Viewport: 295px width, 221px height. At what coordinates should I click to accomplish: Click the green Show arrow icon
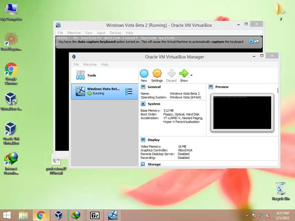click(184, 73)
